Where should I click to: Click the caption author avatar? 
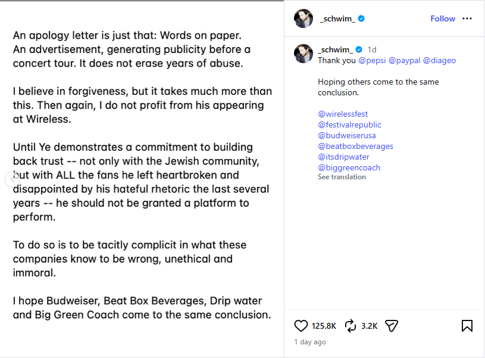click(x=303, y=53)
